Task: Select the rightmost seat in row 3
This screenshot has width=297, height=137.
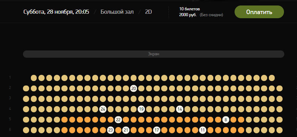Action: [280, 99]
